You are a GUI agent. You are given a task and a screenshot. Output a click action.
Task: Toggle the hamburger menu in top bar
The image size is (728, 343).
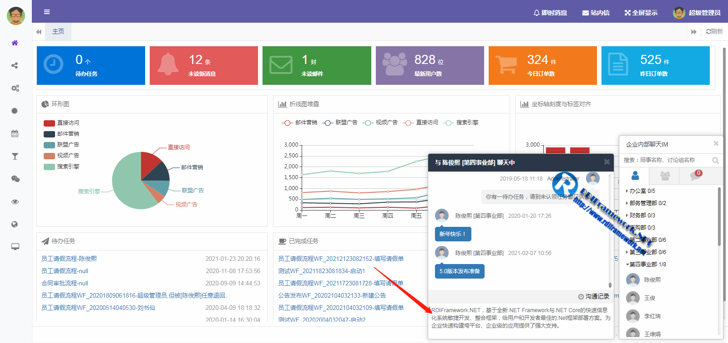point(47,12)
